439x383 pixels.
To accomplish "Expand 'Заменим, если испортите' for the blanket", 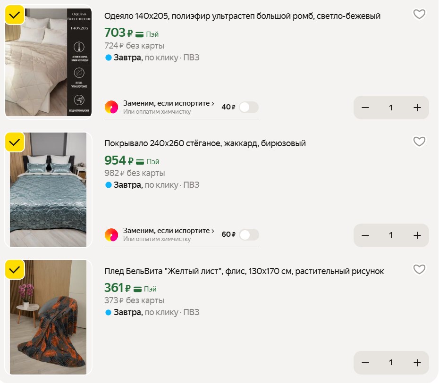I will click(169, 103).
